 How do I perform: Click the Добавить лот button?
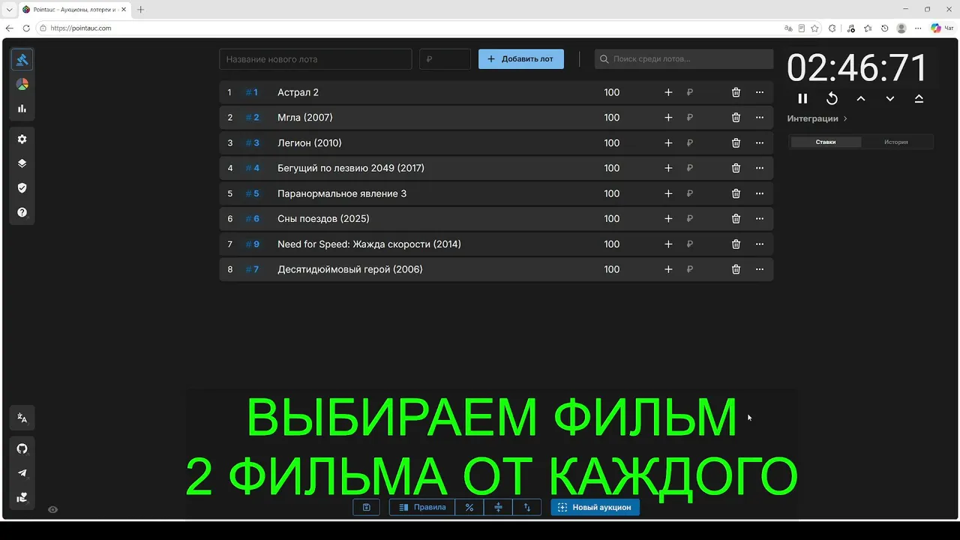(521, 59)
